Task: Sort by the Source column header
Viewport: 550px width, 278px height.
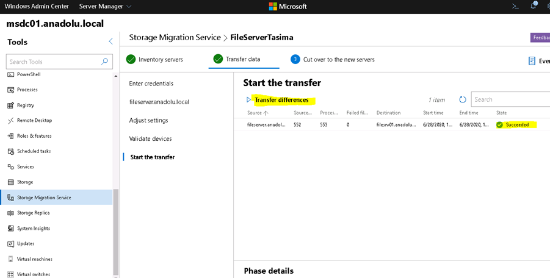Action: click(x=258, y=113)
